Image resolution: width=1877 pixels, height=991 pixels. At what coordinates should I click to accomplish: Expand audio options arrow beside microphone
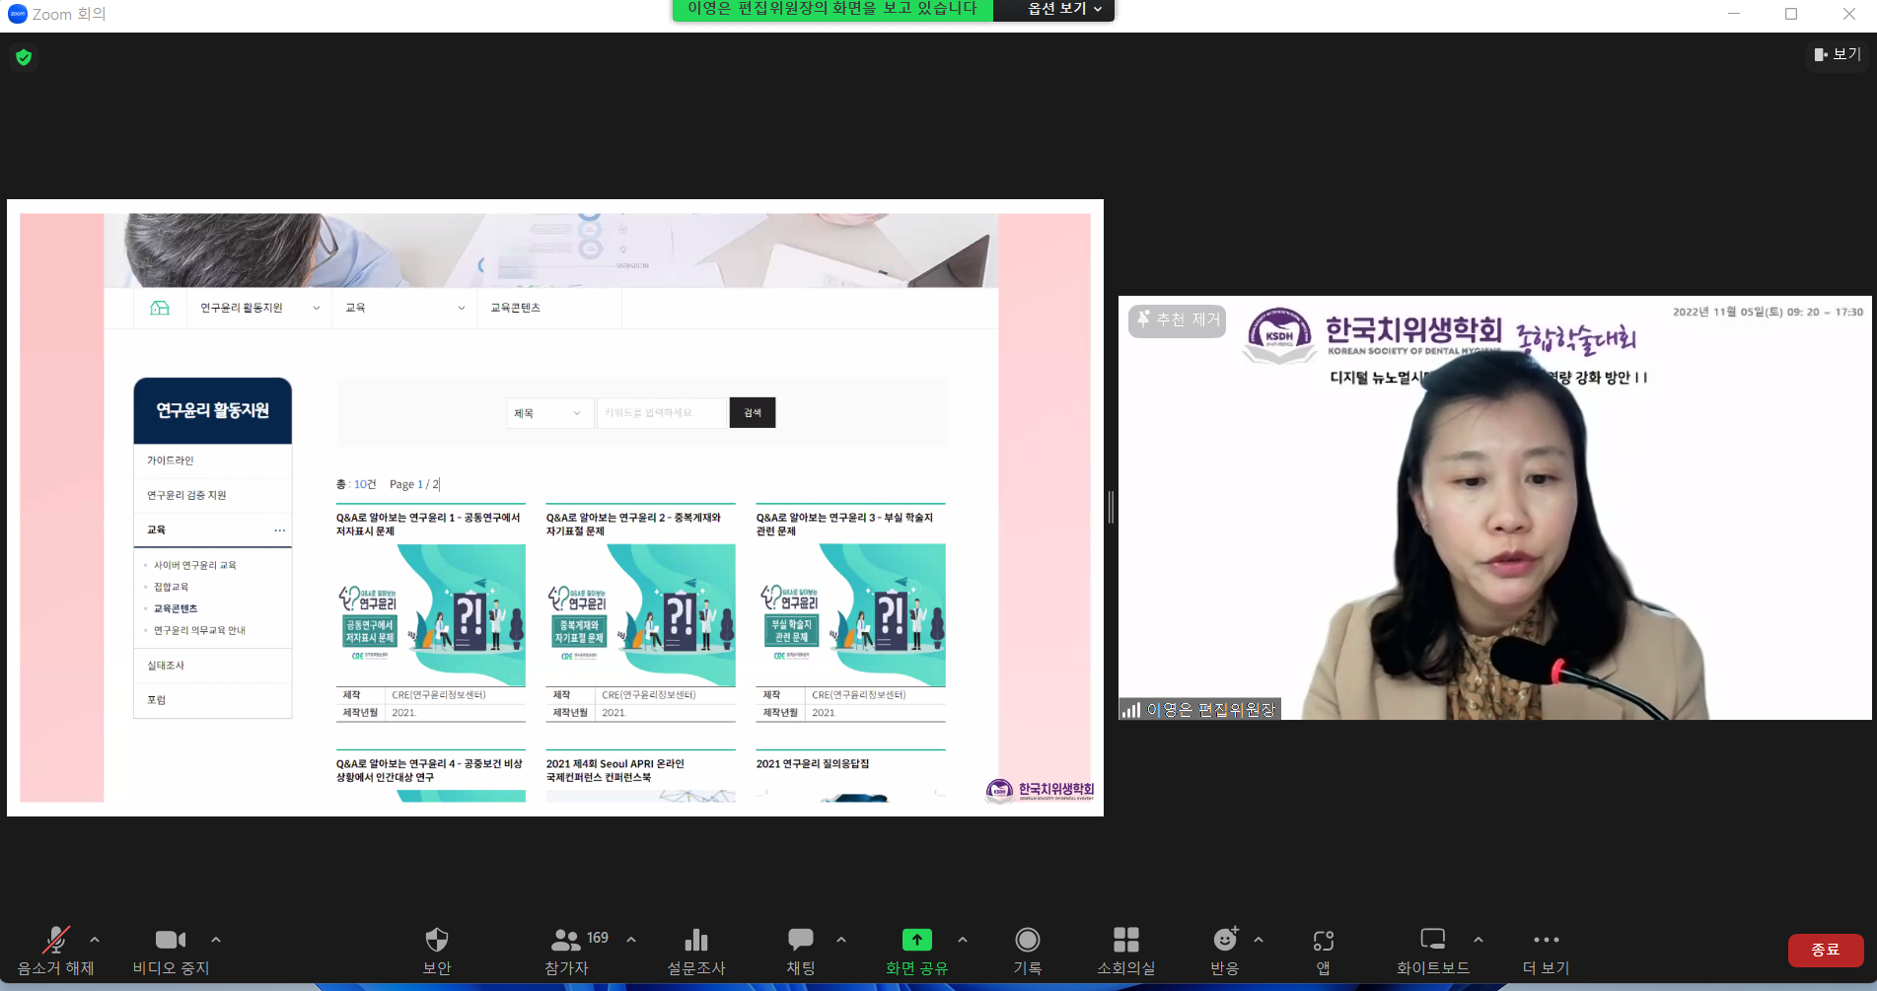coord(95,940)
